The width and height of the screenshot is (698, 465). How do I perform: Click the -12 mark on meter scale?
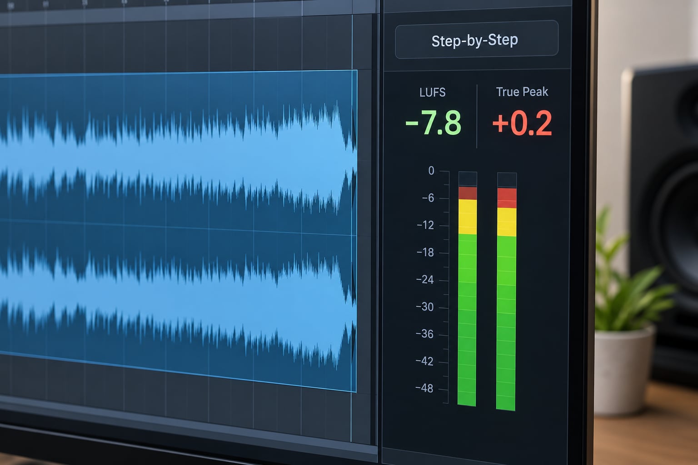[425, 225]
